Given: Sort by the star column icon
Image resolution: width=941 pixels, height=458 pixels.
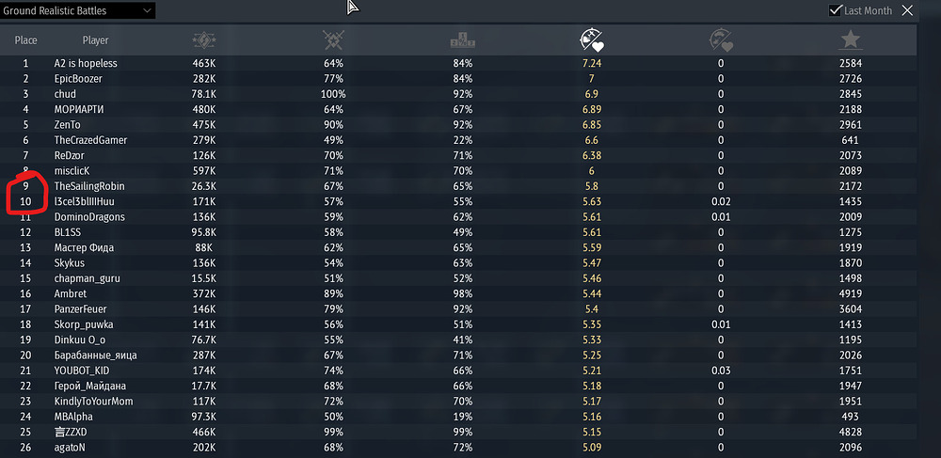Looking at the screenshot, I should tap(850, 39).
